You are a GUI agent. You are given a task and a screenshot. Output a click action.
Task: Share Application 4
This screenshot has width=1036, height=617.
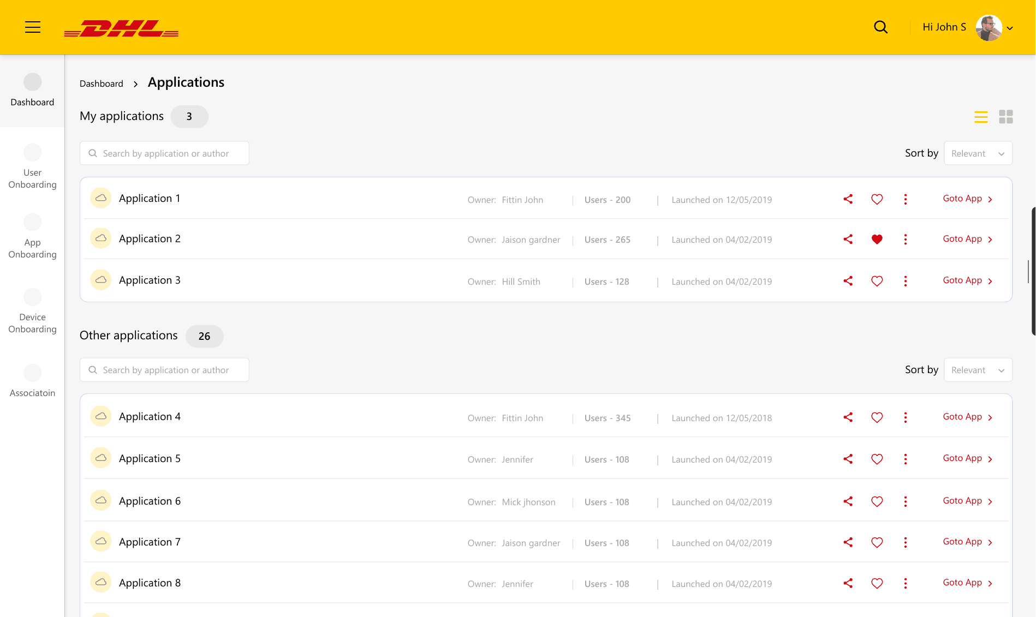(x=848, y=417)
